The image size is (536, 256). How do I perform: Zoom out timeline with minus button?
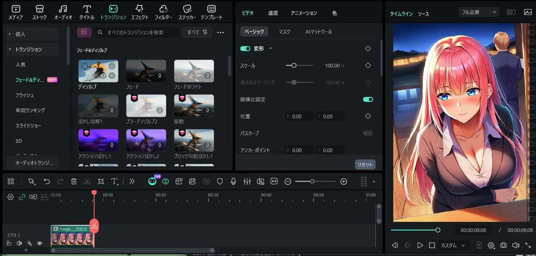(x=288, y=181)
